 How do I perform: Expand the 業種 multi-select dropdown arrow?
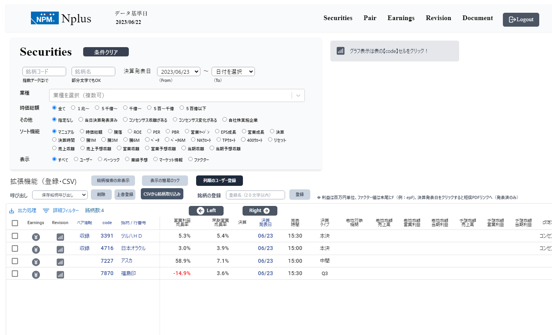point(298,95)
